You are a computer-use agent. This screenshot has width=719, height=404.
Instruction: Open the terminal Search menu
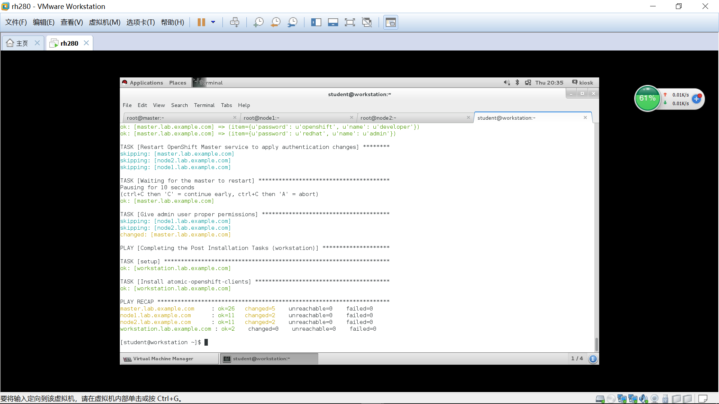click(179, 105)
